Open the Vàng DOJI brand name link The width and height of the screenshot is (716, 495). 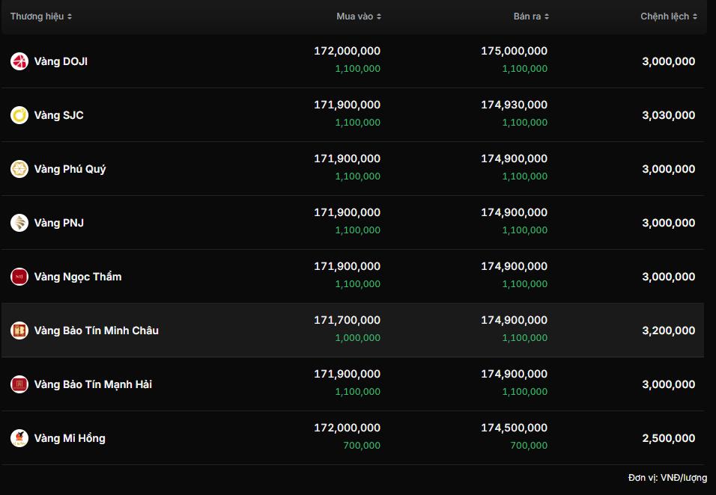click(61, 61)
